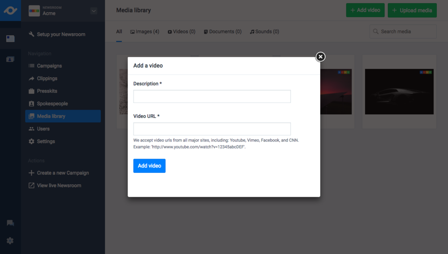This screenshot has height=254, width=448.
Task: Select Media library in sidebar
Action: click(x=63, y=116)
